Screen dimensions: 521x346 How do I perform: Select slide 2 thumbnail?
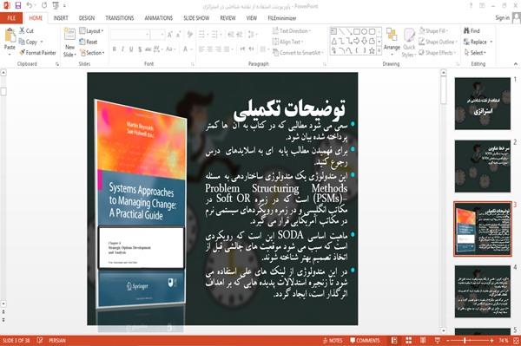coord(483,166)
